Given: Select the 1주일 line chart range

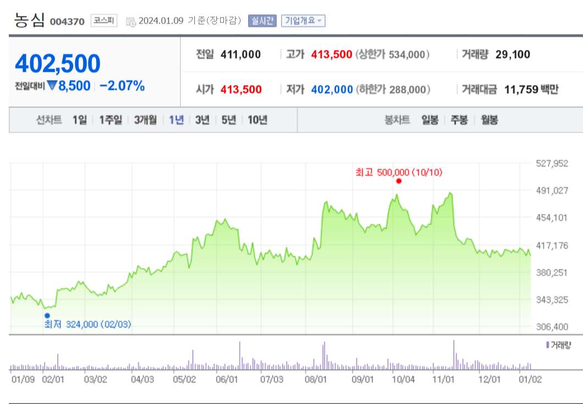Looking at the screenshot, I should click(x=110, y=120).
